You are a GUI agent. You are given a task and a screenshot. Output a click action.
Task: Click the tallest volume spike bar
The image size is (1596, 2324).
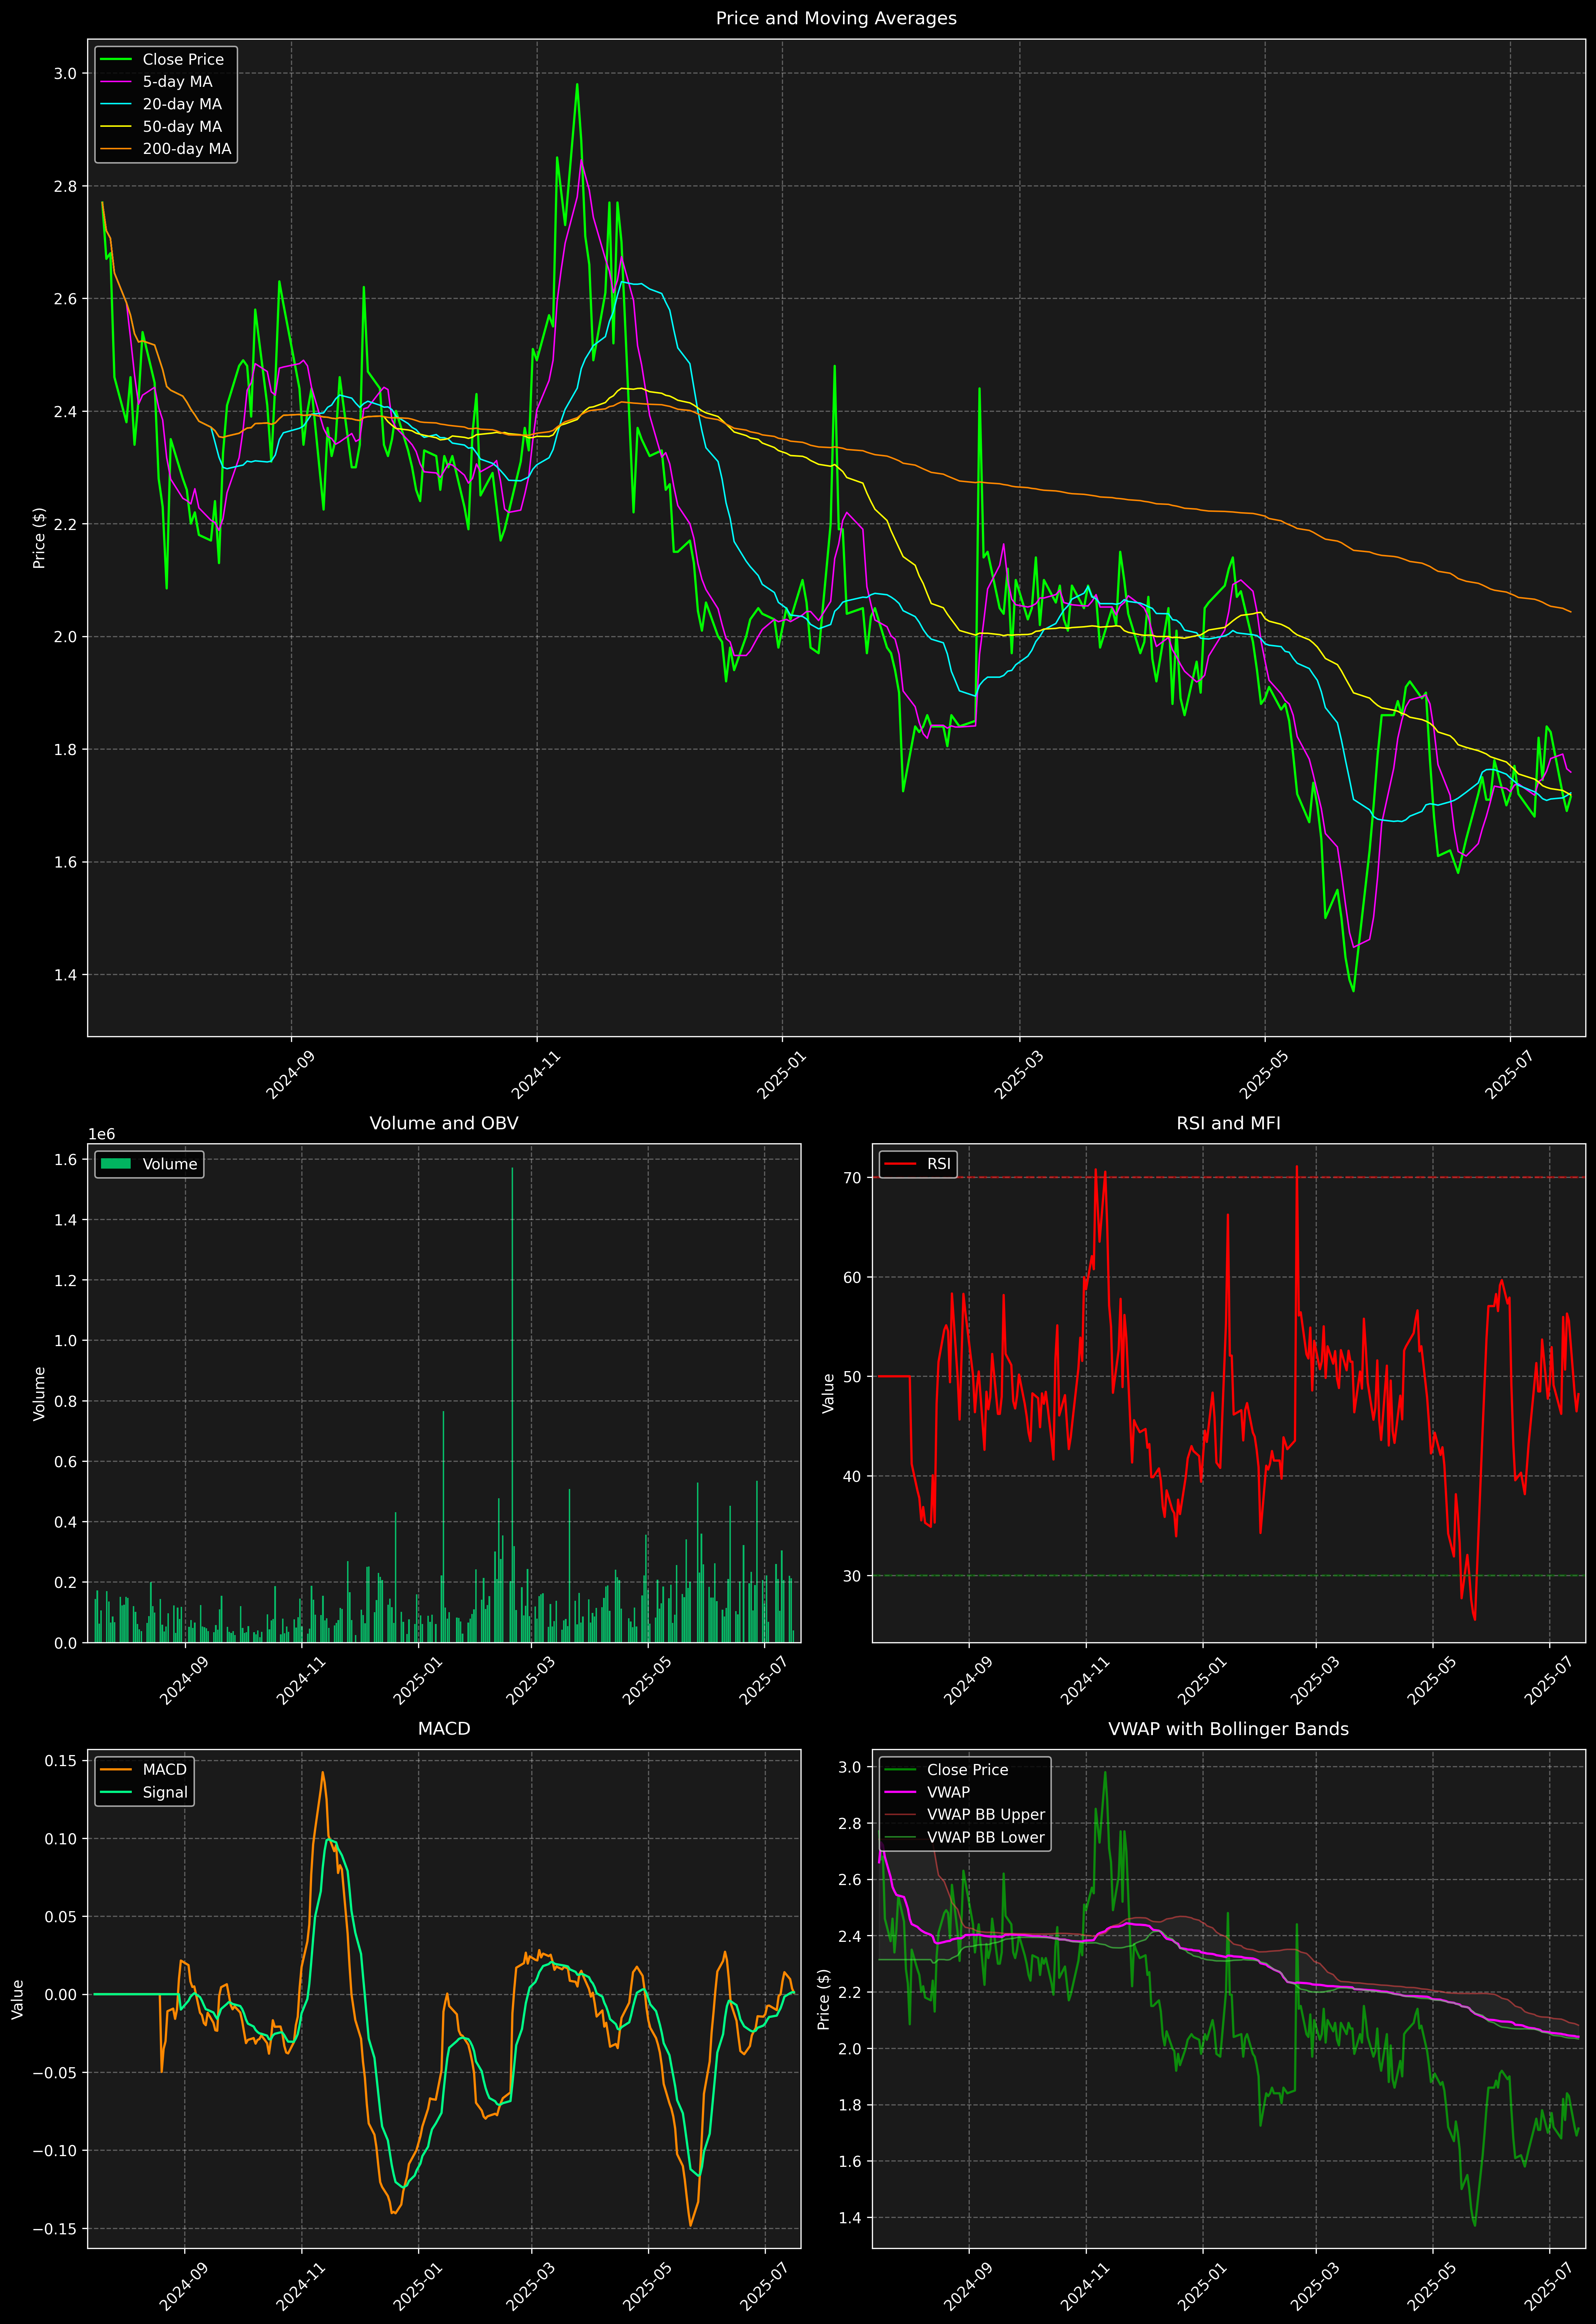[x=512, y=1405]
